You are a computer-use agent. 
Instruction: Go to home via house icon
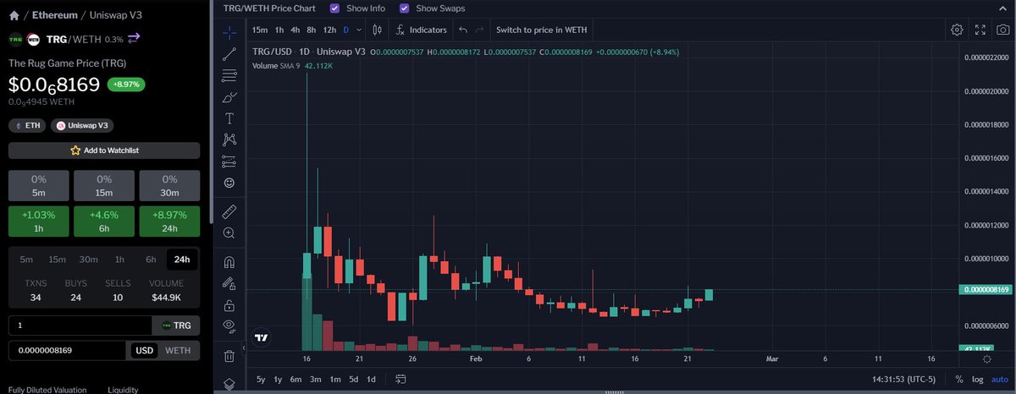(x=14, y=14)
